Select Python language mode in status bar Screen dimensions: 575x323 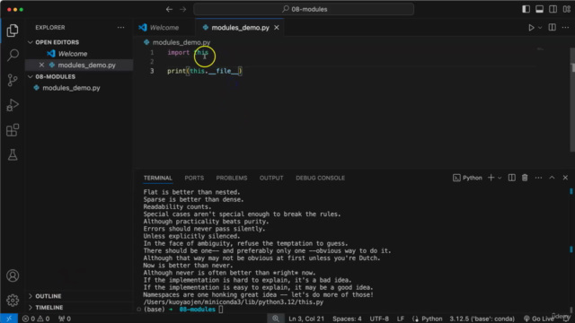click(x=431, y=319)
